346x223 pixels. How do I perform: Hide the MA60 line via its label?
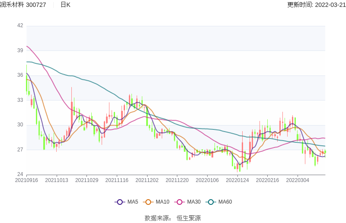click(225, 202)
